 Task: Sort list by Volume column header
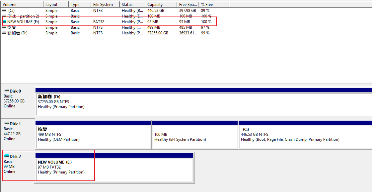coord(22,5)
